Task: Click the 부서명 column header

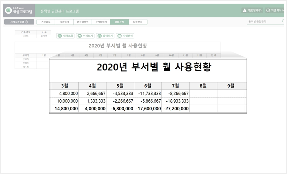Action: (26, 55)
